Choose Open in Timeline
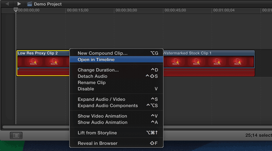 (117, 60)
